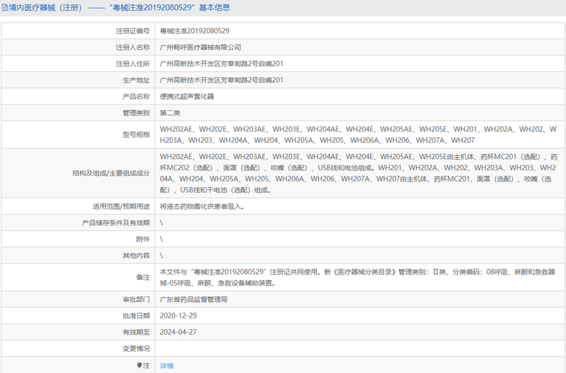
Task: Click the 附件 label
Action: (x=143, y=239)
